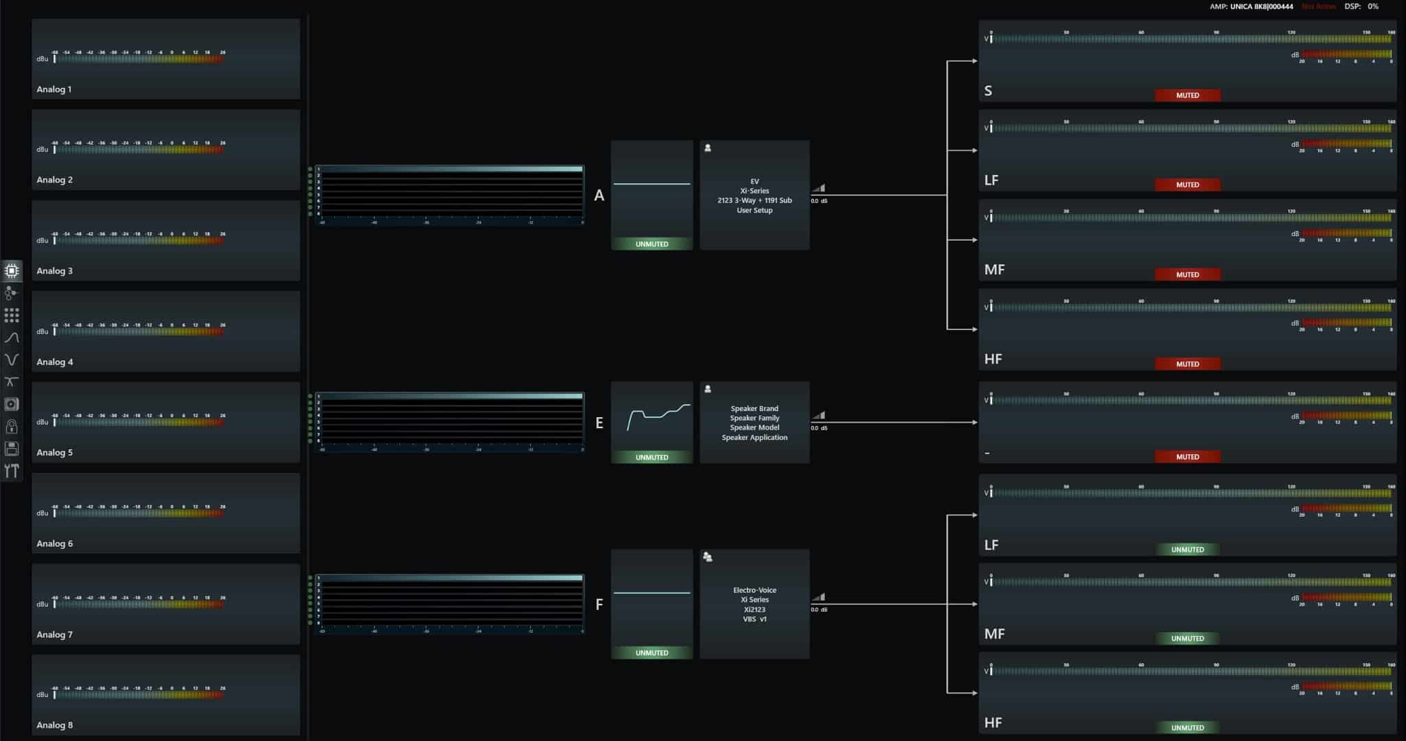Select the bell-curve EQ icon
This screenshot has width=1406, height=741.
point(12,338)
